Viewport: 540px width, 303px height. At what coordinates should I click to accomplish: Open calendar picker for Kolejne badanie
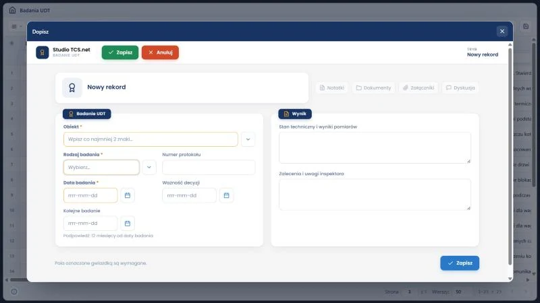[x=128, y=224]
